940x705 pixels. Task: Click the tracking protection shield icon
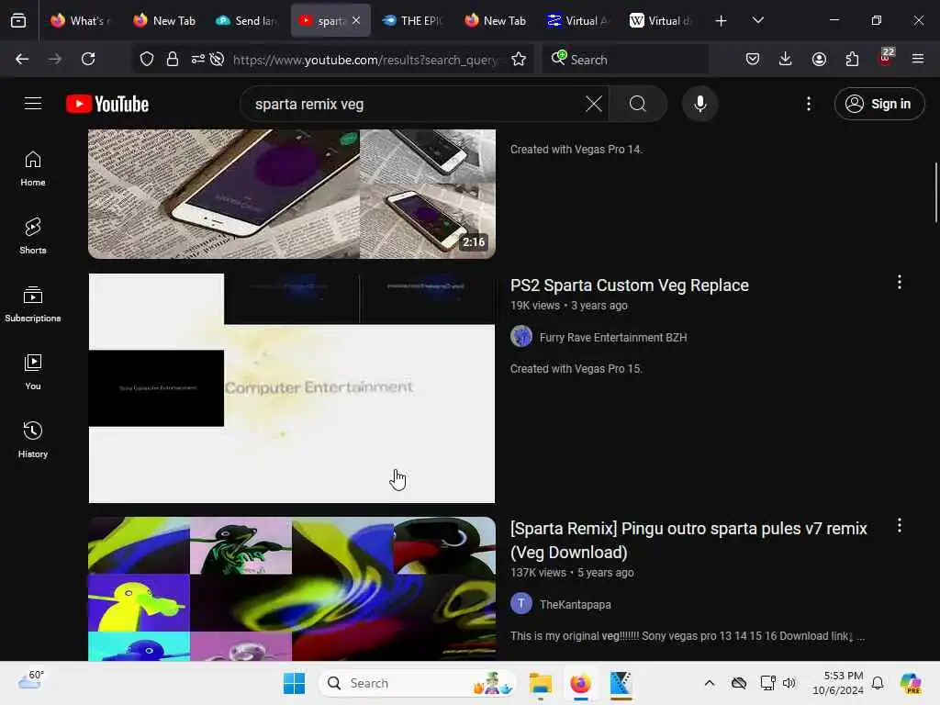pyautogui.click(x=147, y=59)
